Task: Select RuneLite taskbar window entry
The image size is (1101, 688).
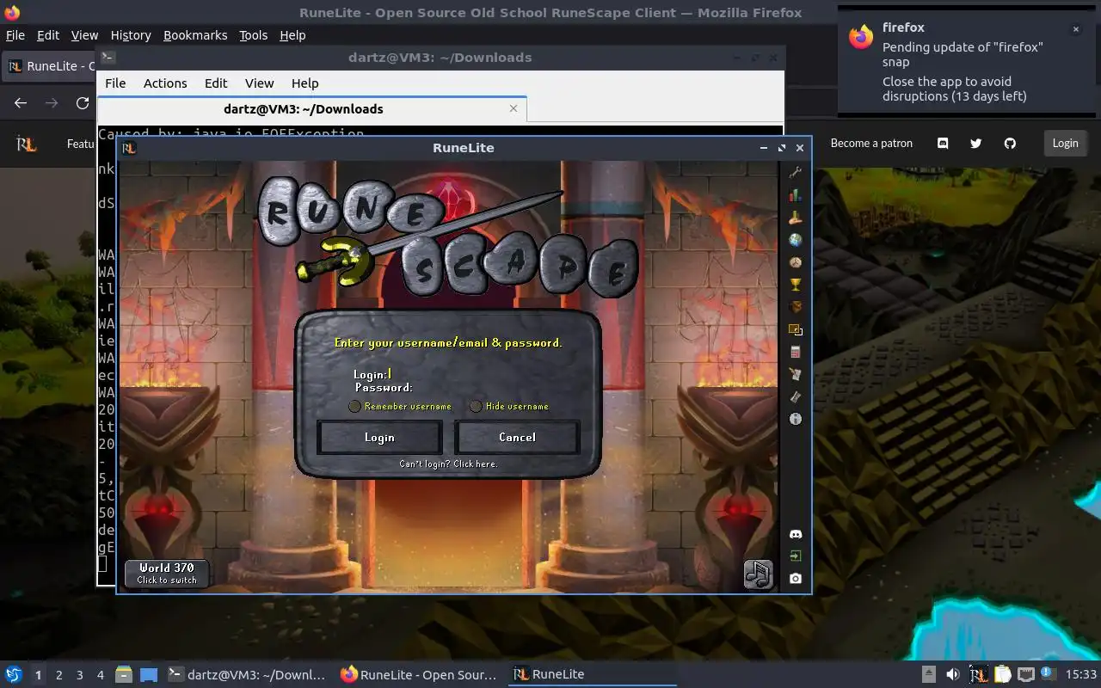Action: [593, 674]
